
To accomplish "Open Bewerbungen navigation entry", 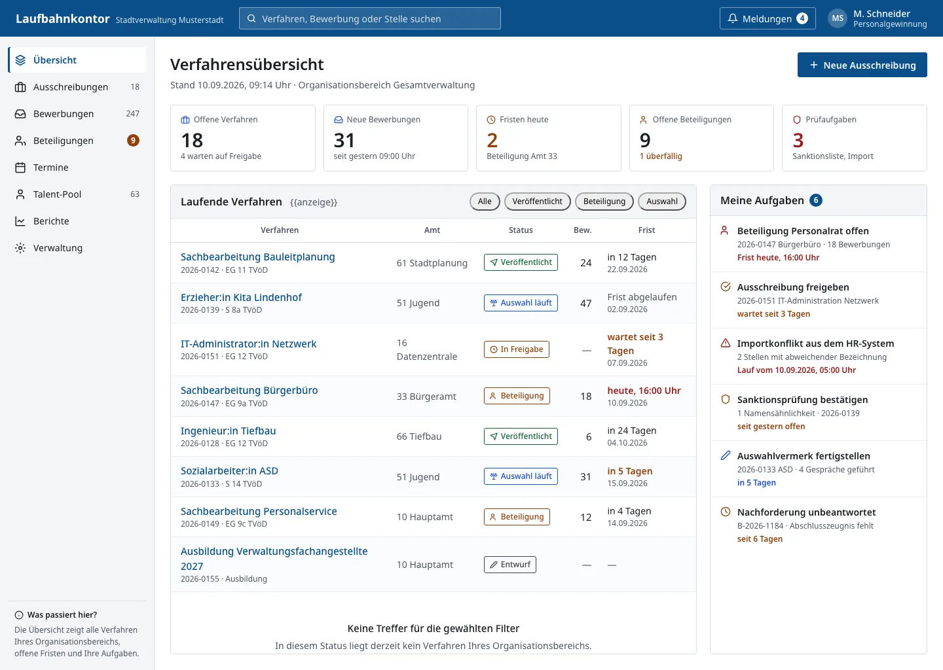I will coord(77,114).
